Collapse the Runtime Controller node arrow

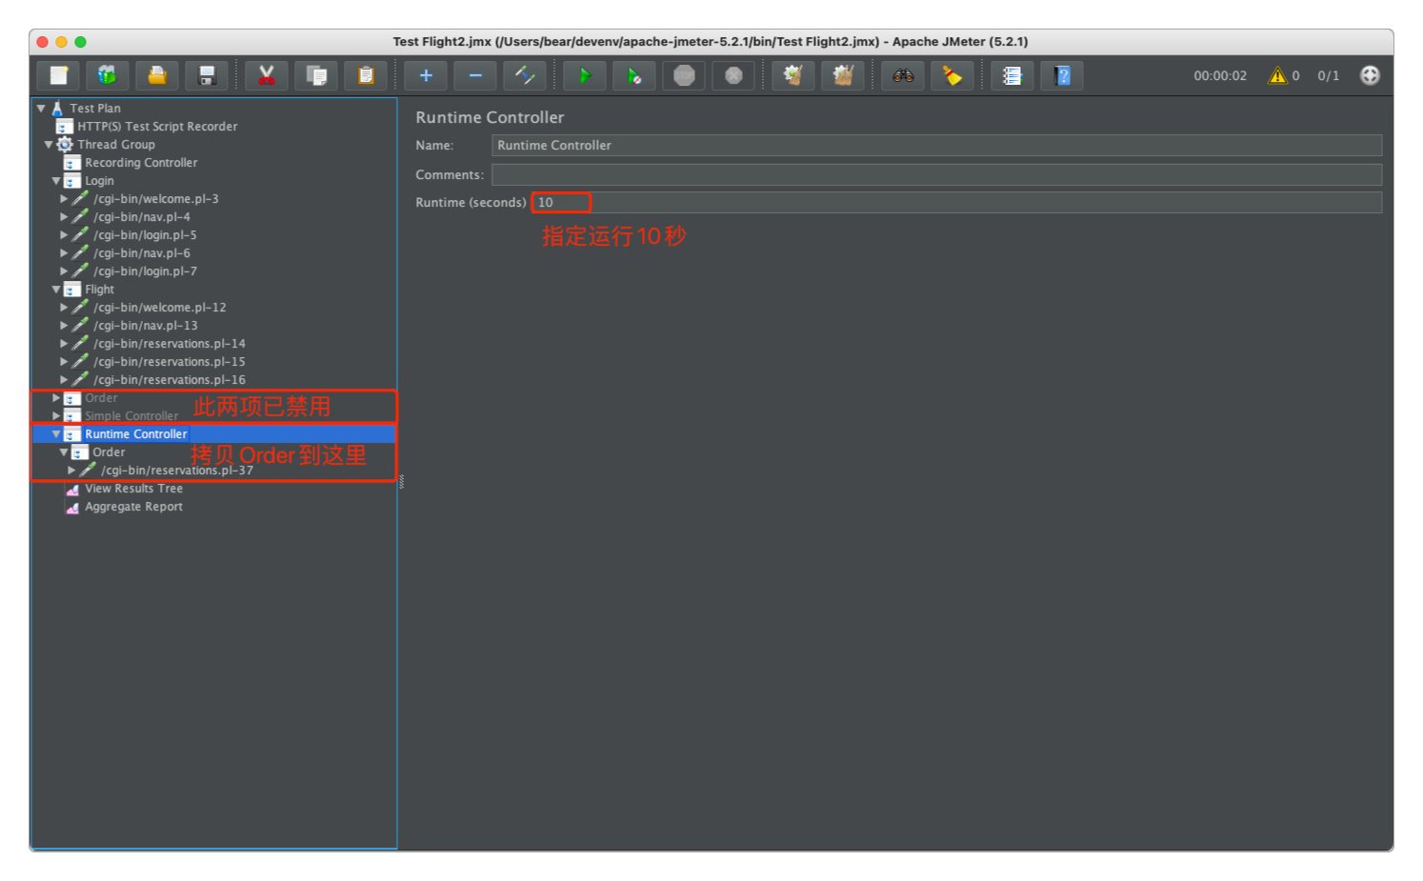pyautogui.click(x=56, y=434)
